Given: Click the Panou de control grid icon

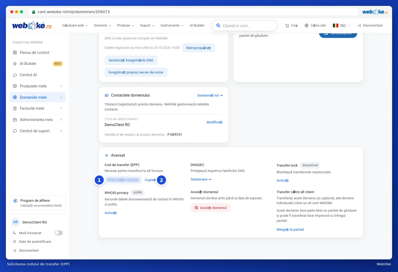Looking at the screenshot, I should tap(15, 53).
